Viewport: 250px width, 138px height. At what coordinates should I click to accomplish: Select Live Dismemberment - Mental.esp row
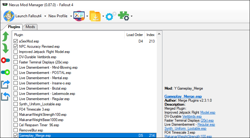coord(85,78)
